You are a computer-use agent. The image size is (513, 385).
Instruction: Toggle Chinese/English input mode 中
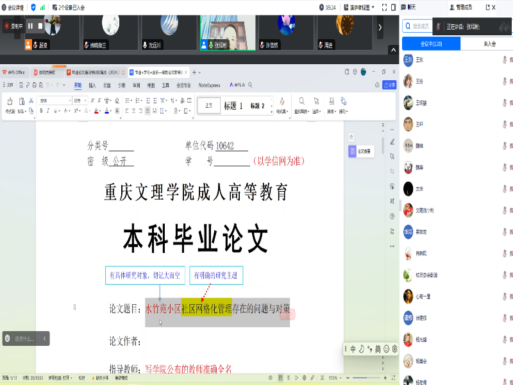(x=353, y=349)
